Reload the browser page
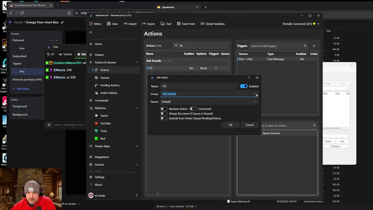The width and height of the screenshot is (373, 210). [x=22, y=13]
